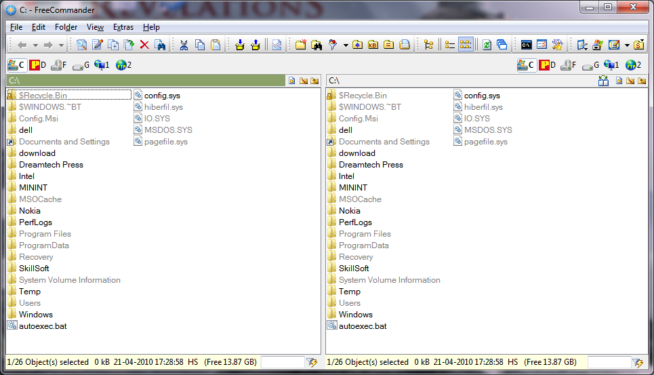The width and height of the screenshot is (654, 375).
Task: Open the filter dropdown arrow
Action: (346, 45)
